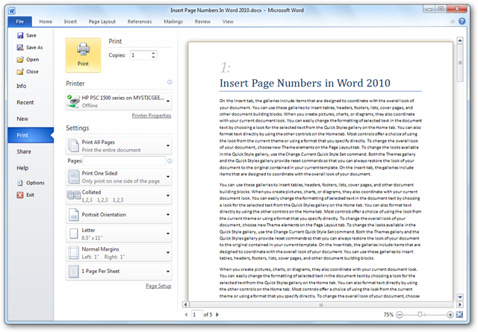The image size is (478, 332).
Task: Open the Portrait Orientation dropdown
Action: click(119, 215)
